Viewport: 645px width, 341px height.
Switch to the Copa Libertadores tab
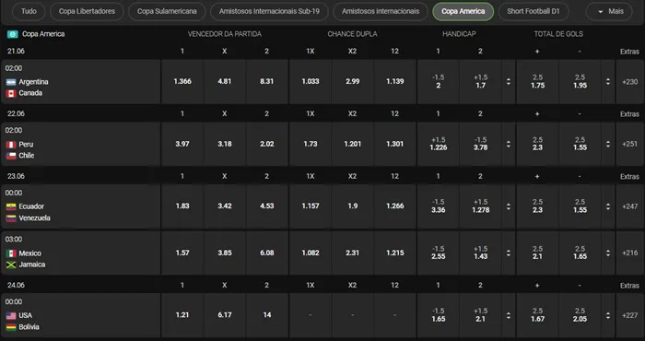pos(87,11)
